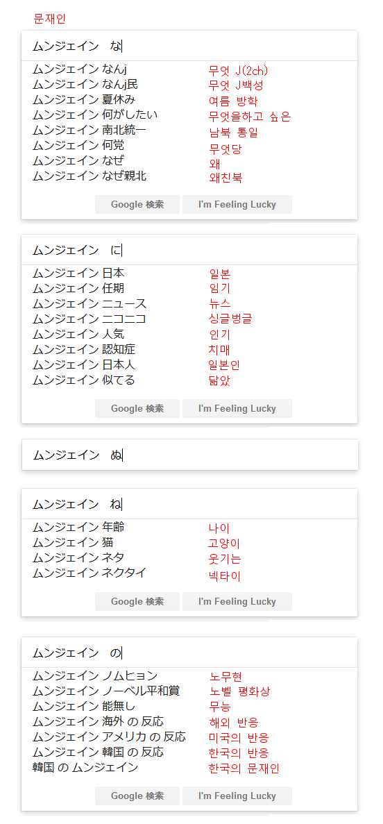Click Google 検索 button in first box
This screenshot has width=383, height=824.
(137, 204)
